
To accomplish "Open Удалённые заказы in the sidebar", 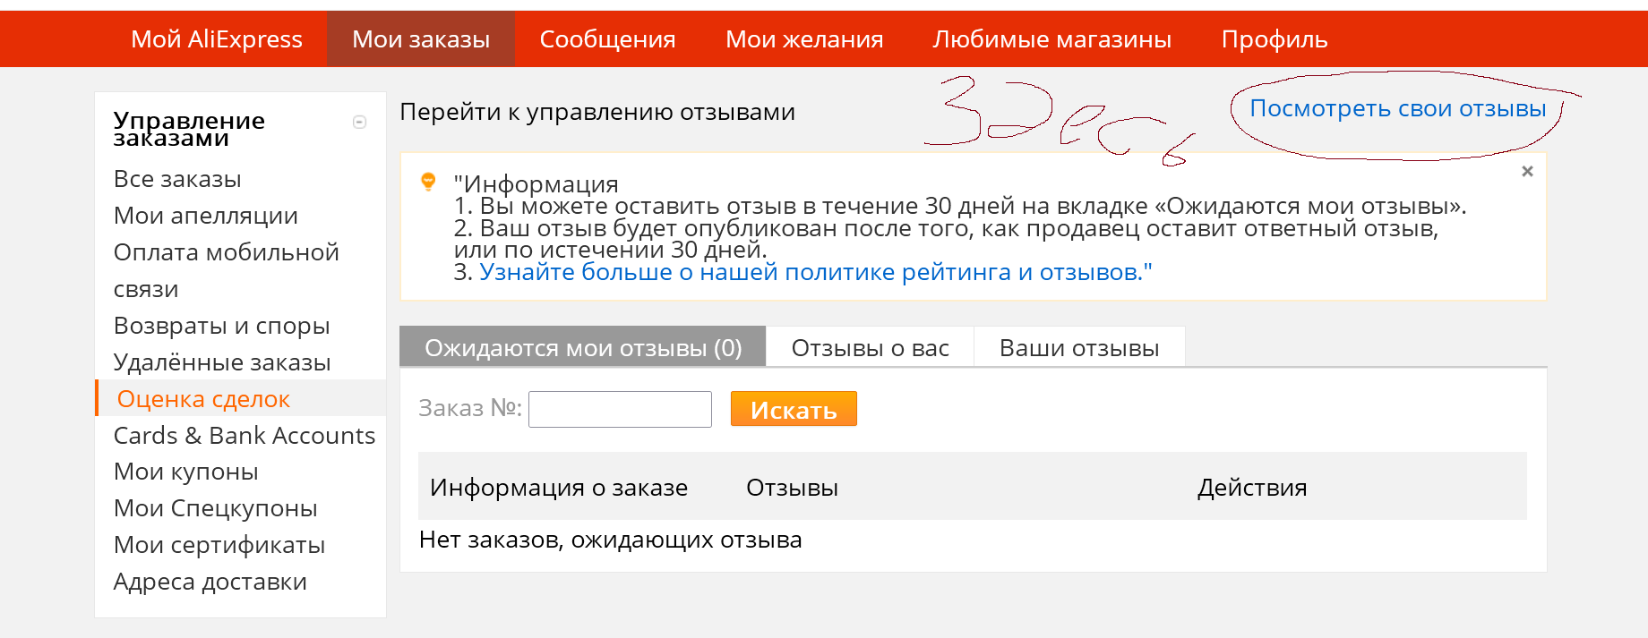I will 222,362.
